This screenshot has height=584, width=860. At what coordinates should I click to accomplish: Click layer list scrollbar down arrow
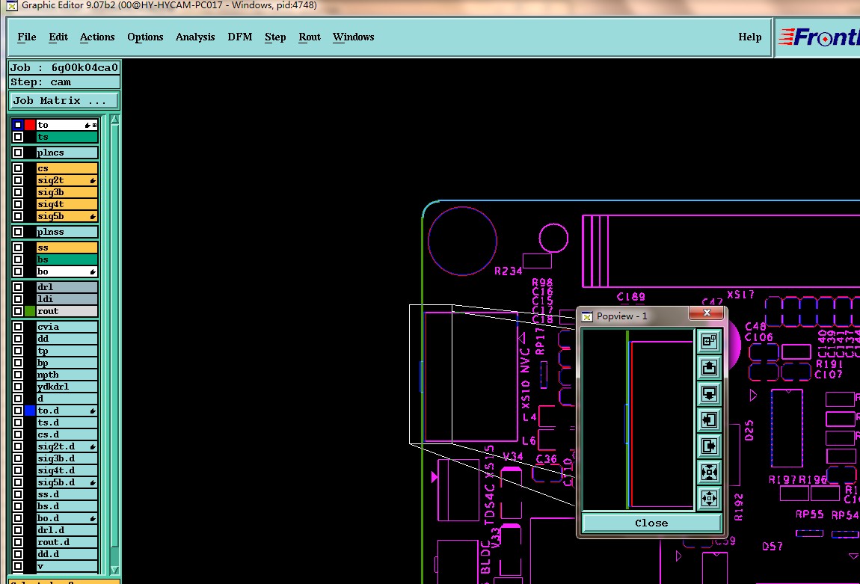pyautogui.click(x=114, y=570)
